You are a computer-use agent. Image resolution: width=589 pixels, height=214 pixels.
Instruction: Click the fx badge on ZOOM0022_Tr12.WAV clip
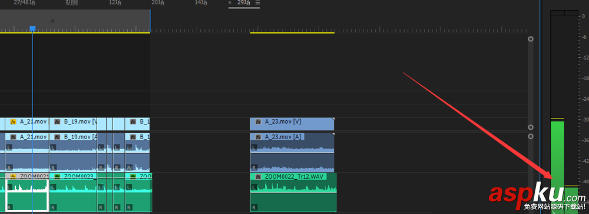click(259, 177)
